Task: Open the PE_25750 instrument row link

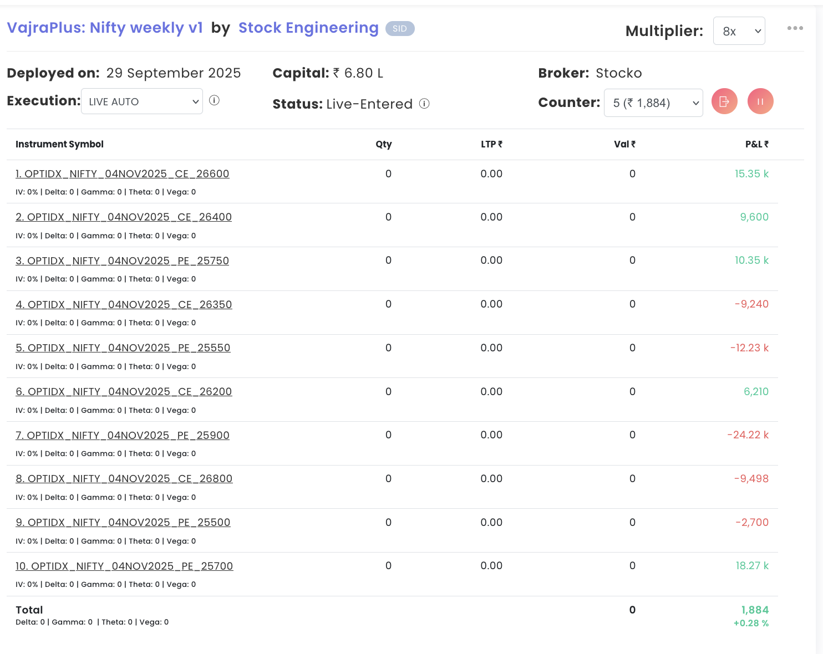Action: tap(123, 261)
